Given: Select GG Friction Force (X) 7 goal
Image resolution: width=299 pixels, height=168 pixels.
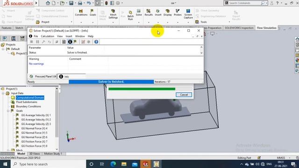Looking at the screenshot, I should click(x=34, y=141).
